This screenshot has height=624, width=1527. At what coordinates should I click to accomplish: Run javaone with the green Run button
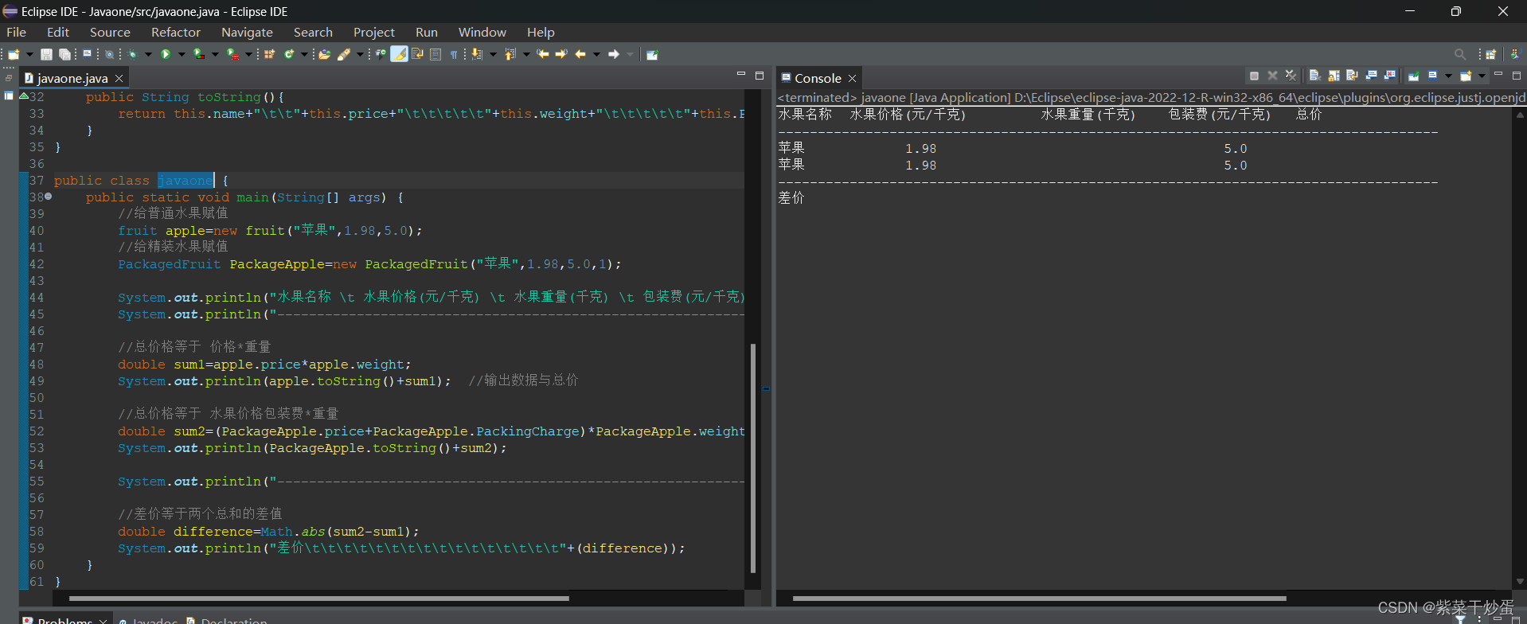[166, 54]
